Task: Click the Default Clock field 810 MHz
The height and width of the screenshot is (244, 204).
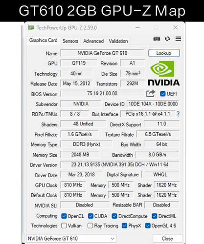Action: [73, 195]
